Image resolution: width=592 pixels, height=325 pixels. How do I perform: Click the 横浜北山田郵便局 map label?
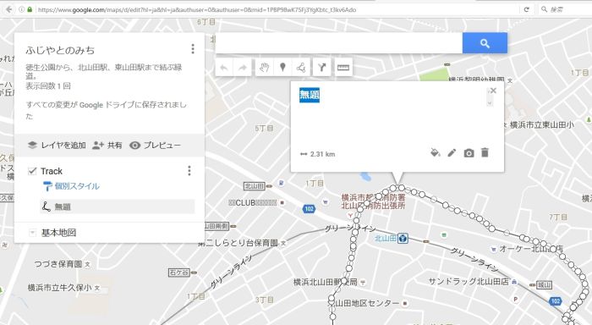coord(326,282)
